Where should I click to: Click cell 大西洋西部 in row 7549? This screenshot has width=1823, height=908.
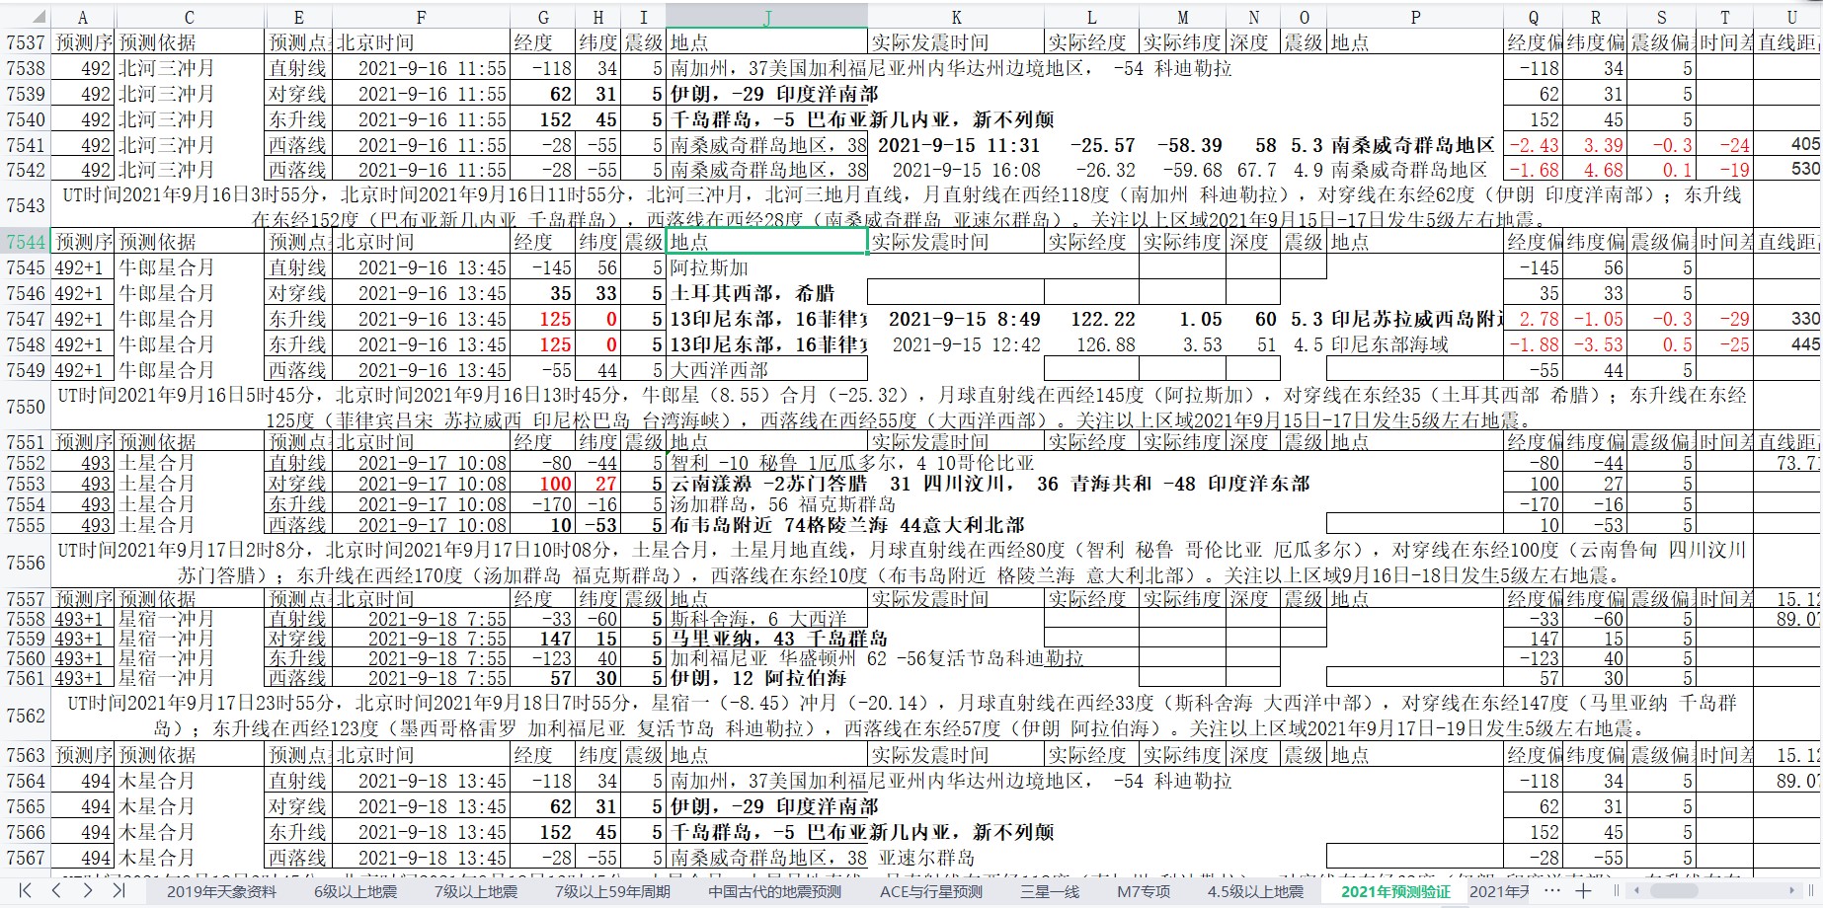click(x=767, y=370)
